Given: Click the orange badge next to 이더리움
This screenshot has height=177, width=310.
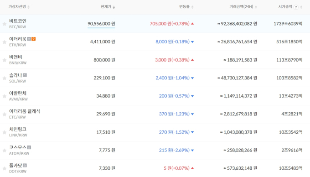Looking at the screenshot, I should [x=34, y=39].
